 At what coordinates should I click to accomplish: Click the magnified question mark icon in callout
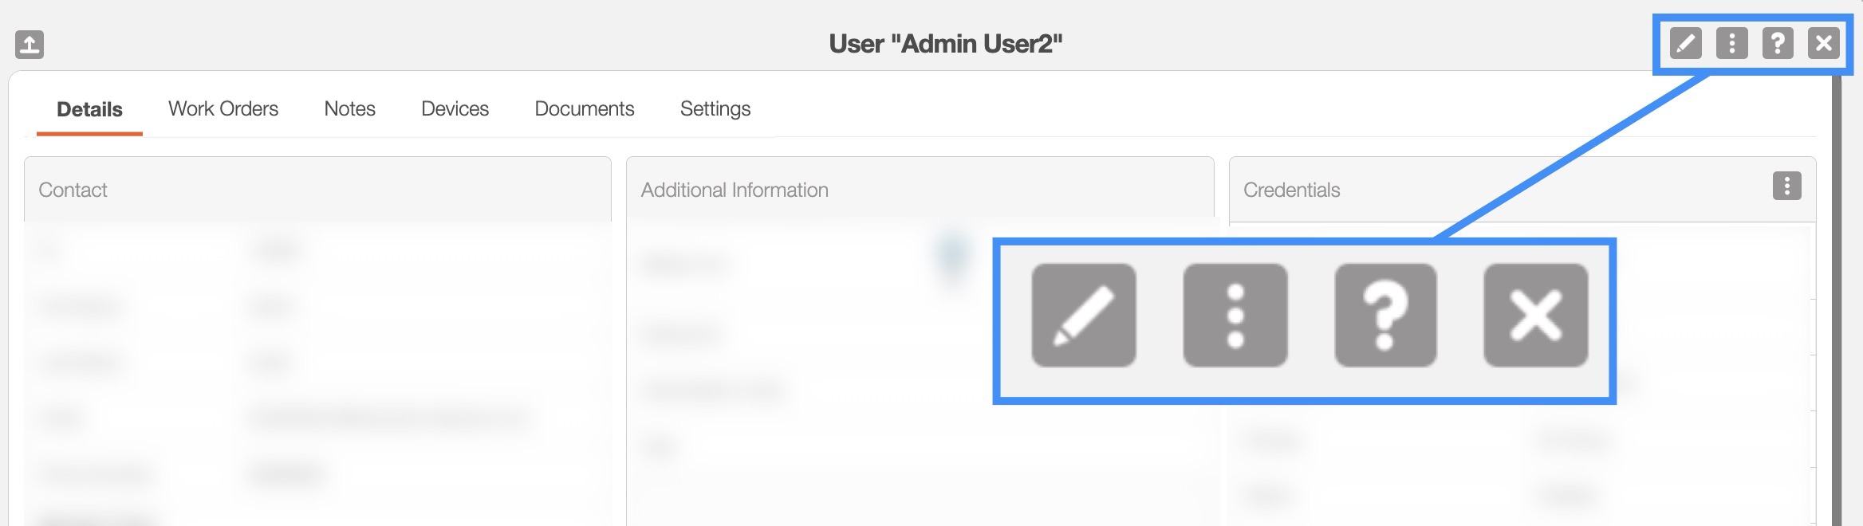coord(1385,316)
